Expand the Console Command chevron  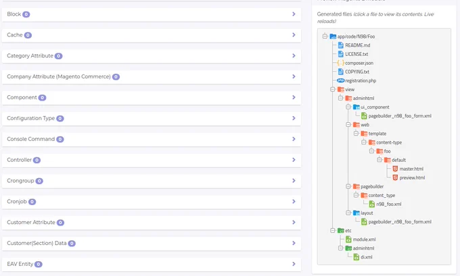(x=294, y=139)
